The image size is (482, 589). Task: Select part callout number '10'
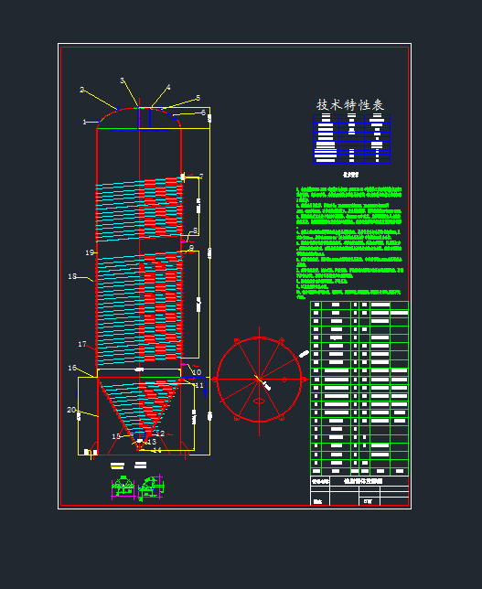point(197,372)
